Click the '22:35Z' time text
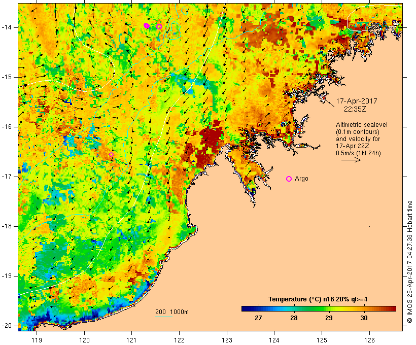 pos(355,109)
